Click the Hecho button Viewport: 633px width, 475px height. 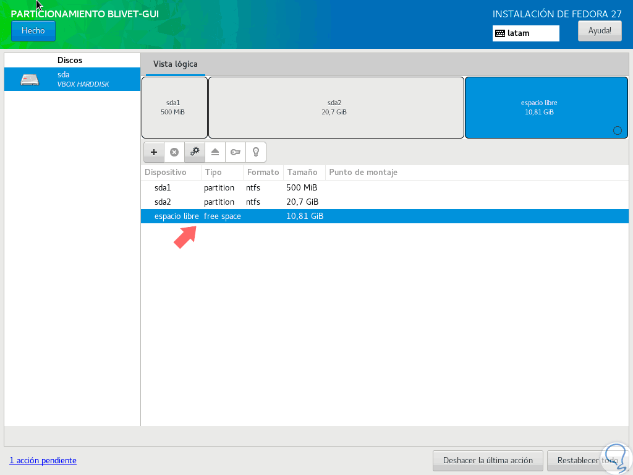pos(33,31)
